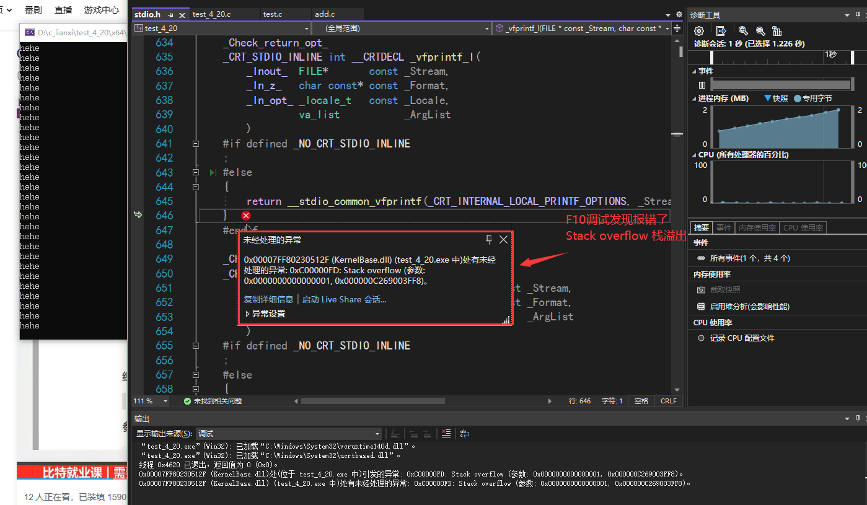Close the stdio.h tab
867x505 pixels.
(183, 14)
